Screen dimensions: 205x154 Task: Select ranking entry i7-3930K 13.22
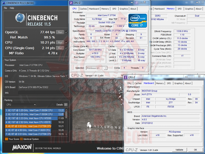[x=35, y=110]
